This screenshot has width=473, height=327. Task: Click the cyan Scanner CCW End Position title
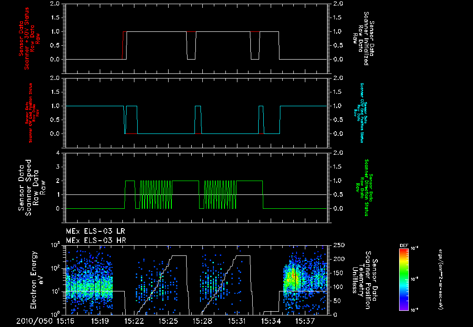(x=360, y=113)
